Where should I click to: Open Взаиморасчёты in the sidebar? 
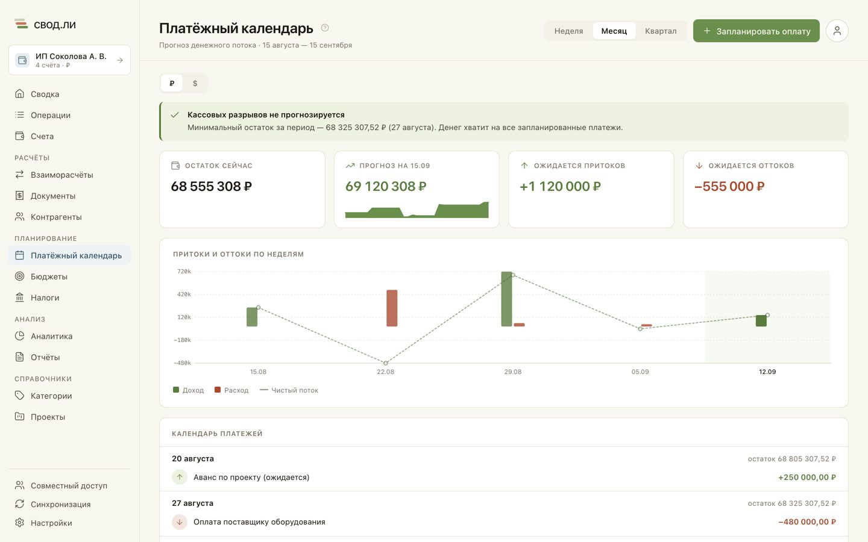click(69, 175)
